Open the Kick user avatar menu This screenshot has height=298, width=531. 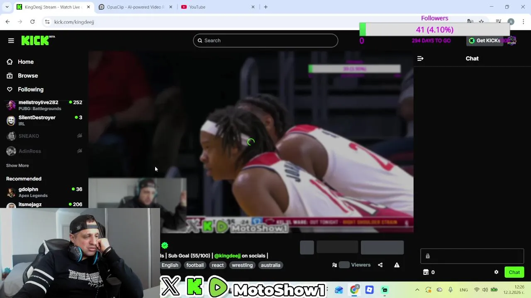[x=512, y=41]
